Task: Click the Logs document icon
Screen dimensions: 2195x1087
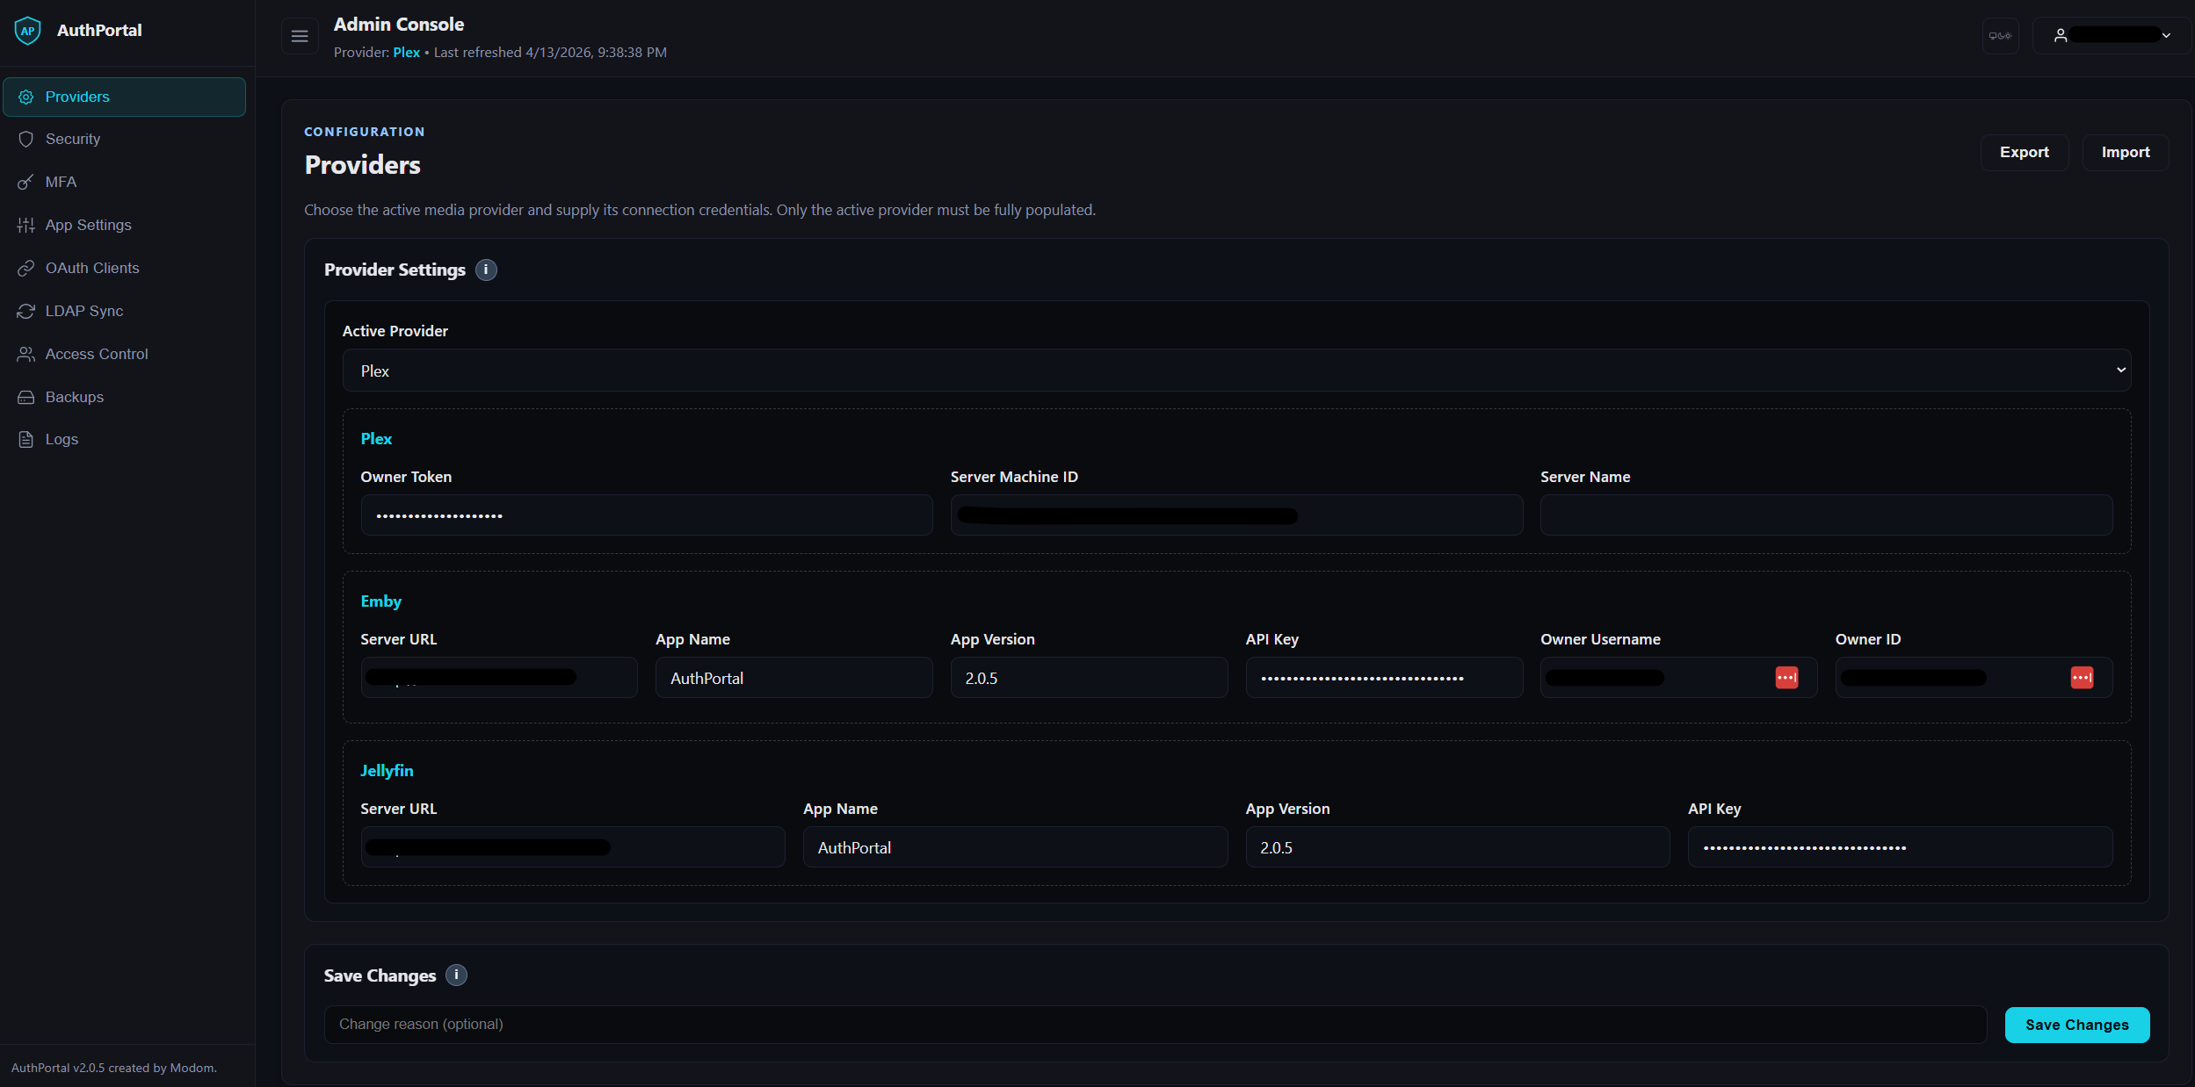Action: click(x=26, y=439)
